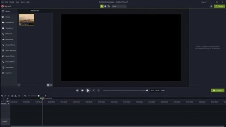Click the timeline zoom in plus button
Image resolution: width=226 pixels, height=127 pixels.
point(46,96)
